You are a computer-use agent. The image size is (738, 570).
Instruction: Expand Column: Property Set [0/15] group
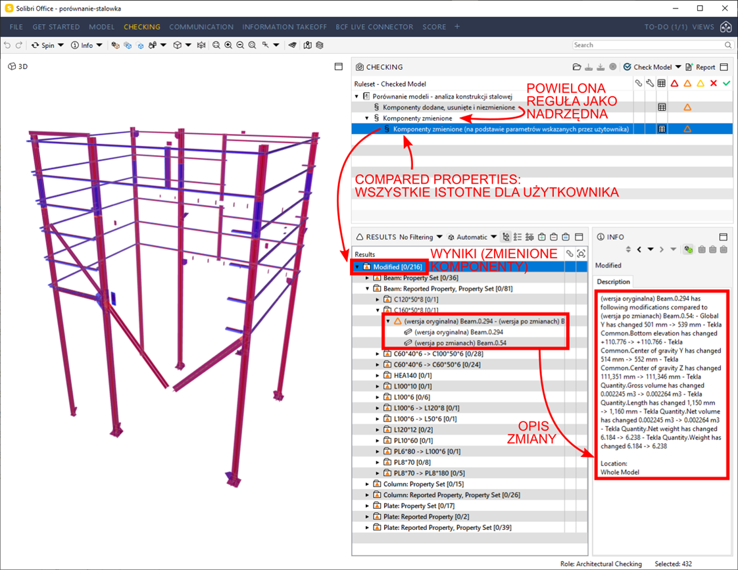(x=368, y=484)
